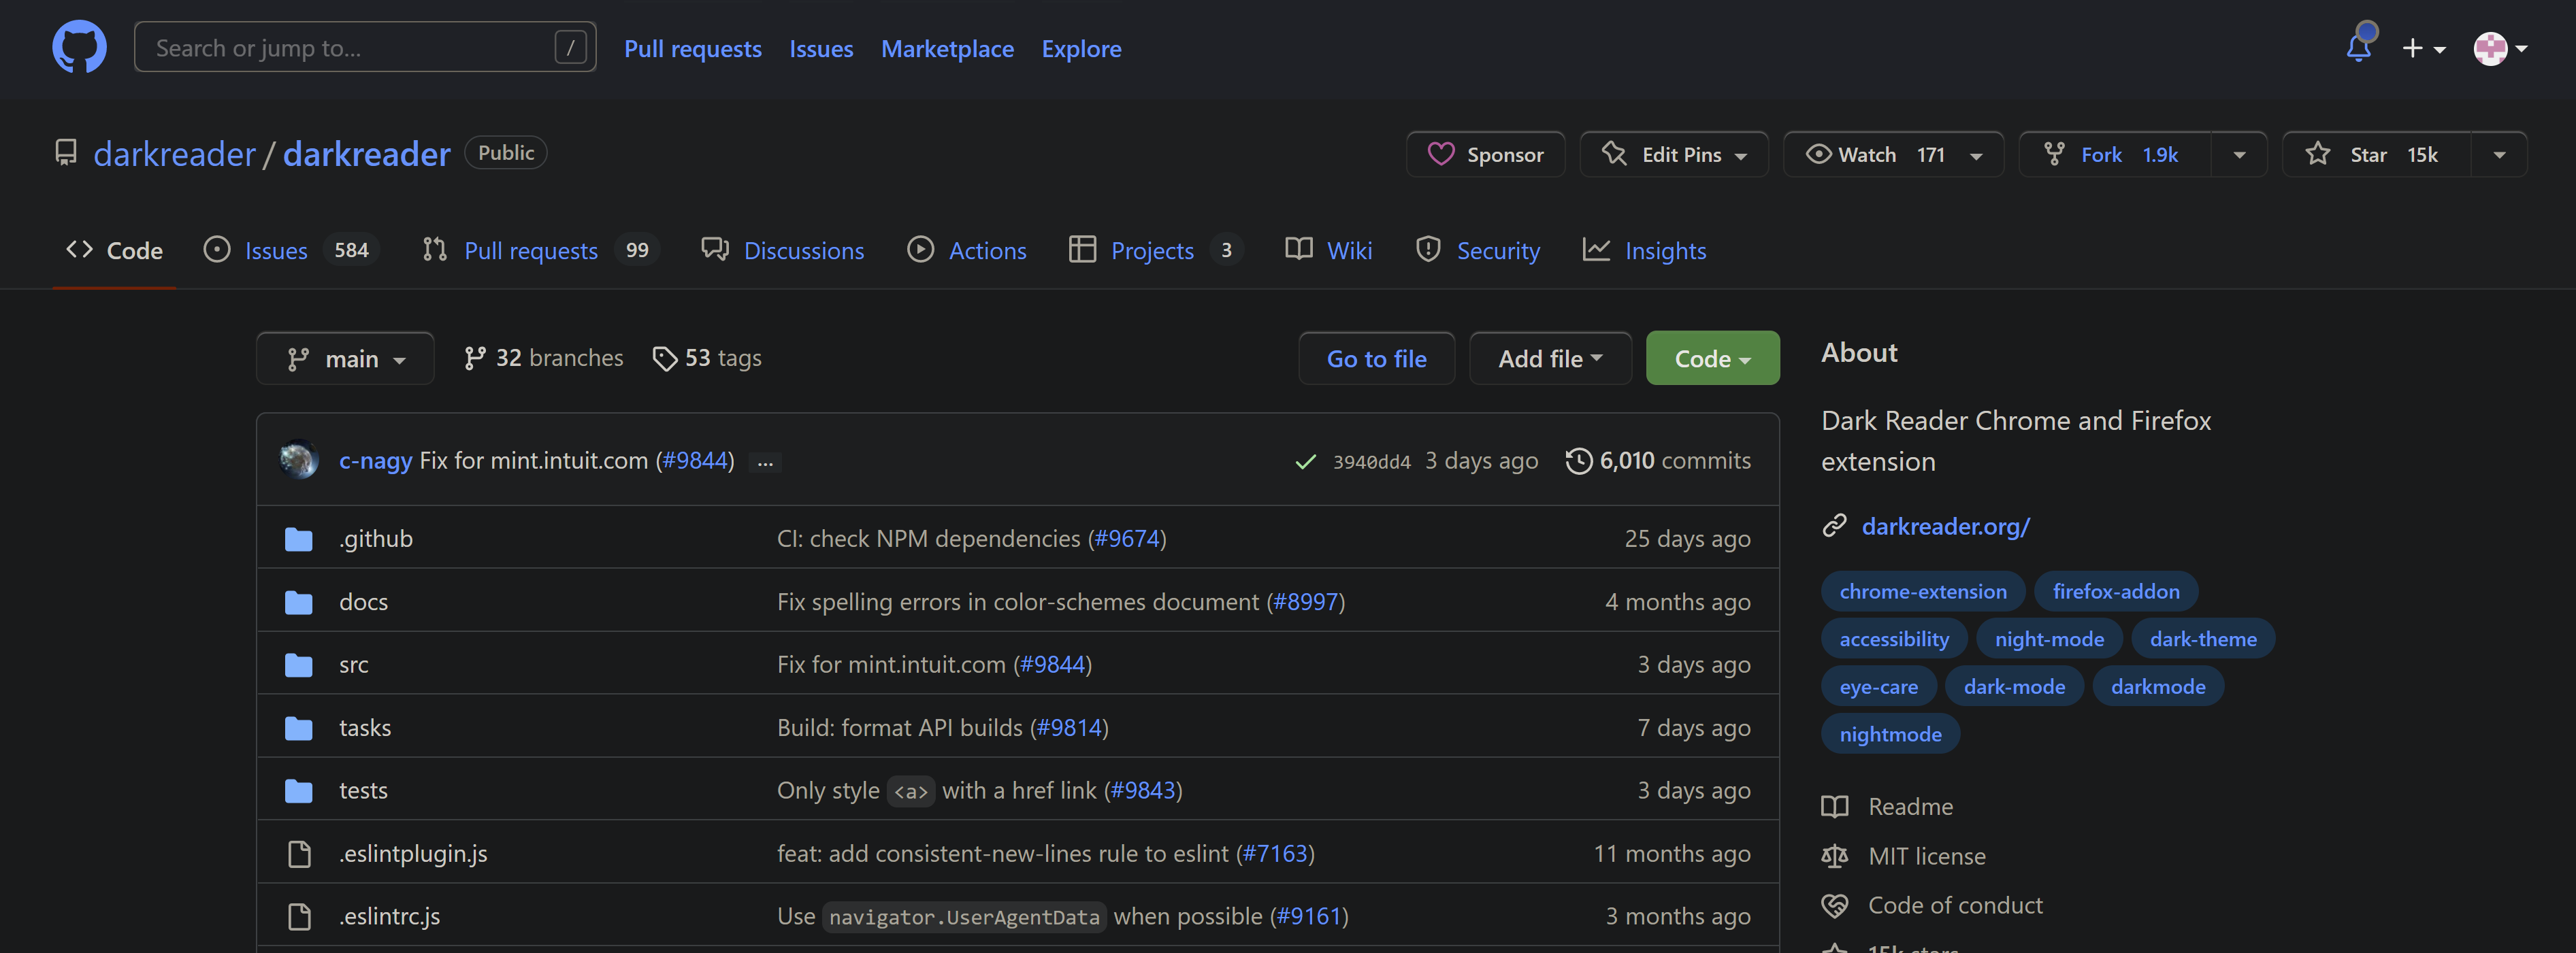The width and height of the screenshot is (2576, 953).
Task: Click the fork icon in Fork button
Action: tap(2054, 154)
